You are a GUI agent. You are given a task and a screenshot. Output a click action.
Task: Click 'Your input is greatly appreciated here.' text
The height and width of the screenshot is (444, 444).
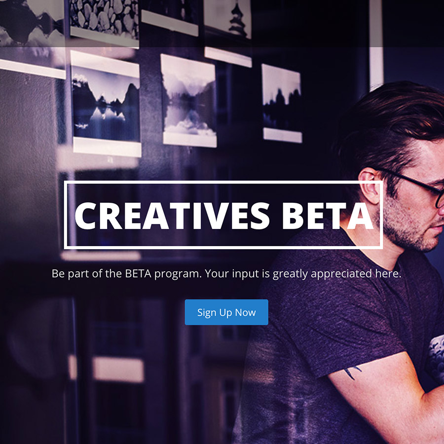coord(303,274)
